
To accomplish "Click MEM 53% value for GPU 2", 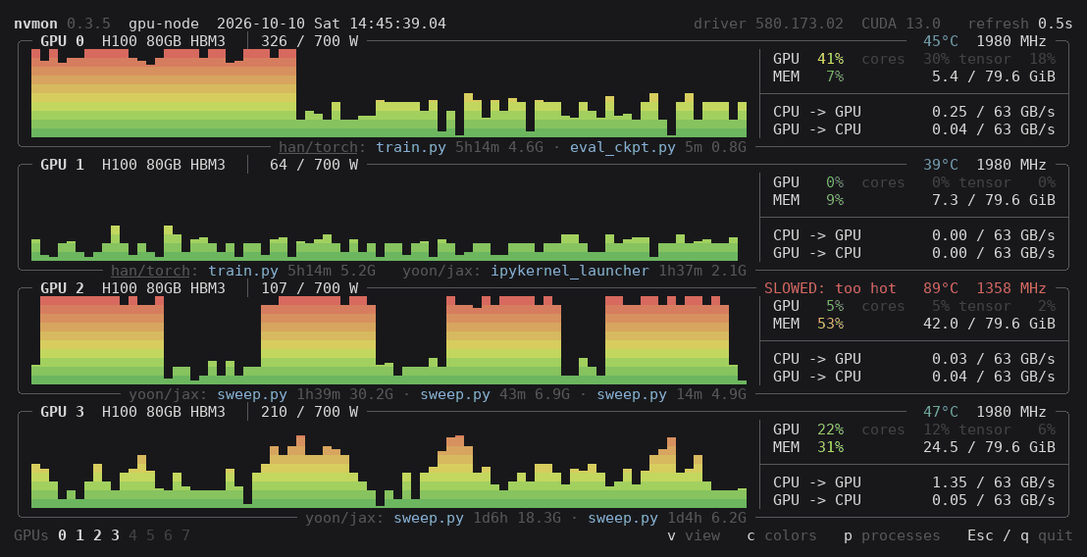I will [x=830, y=323].
